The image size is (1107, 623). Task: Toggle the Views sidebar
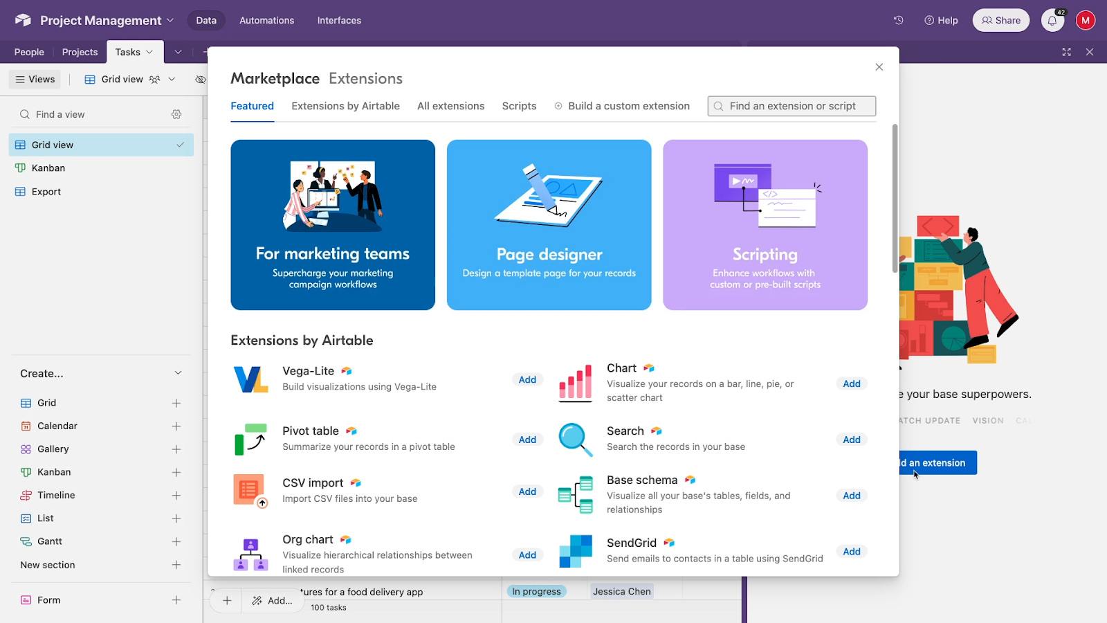coord(35,80)
